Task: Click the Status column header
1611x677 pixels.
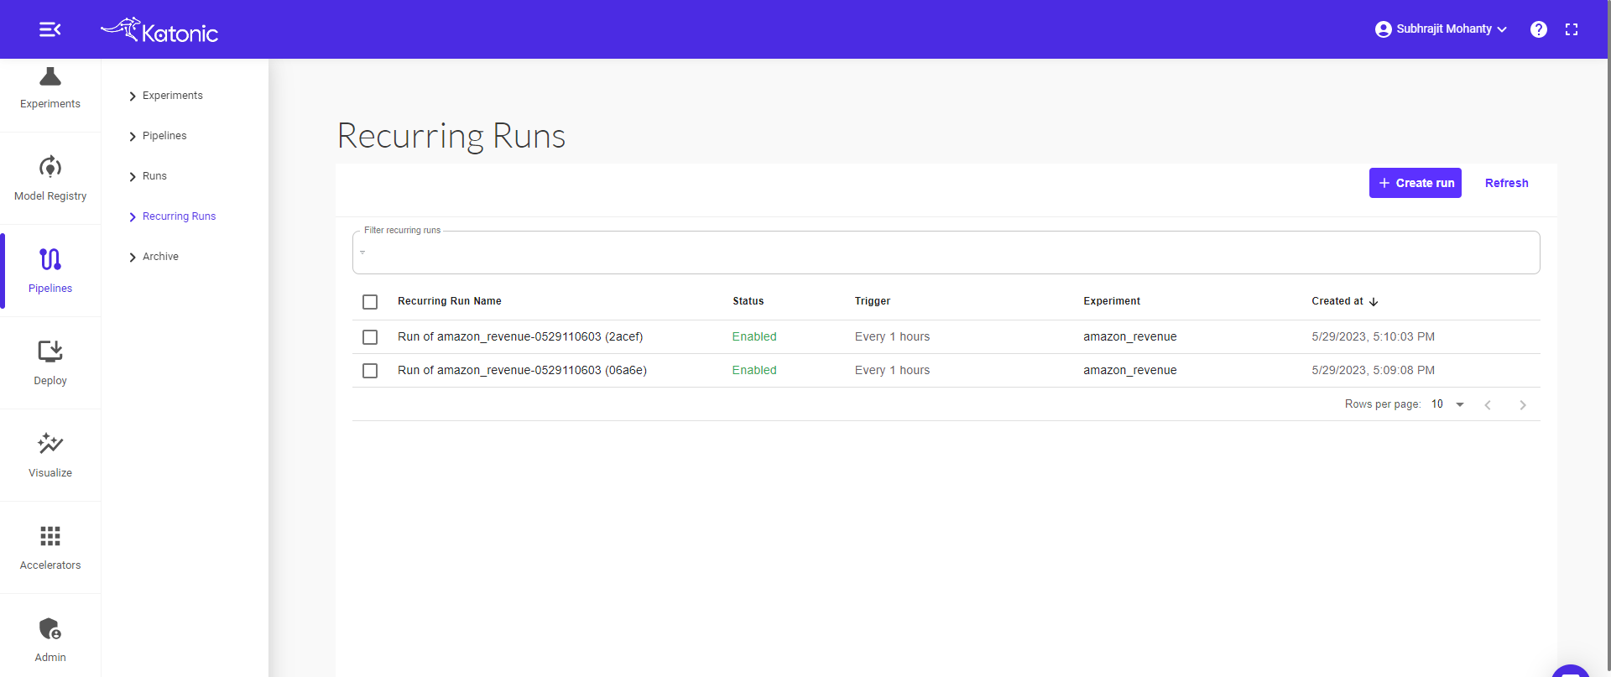Action: pyautogui.click(x=748, y=301)
